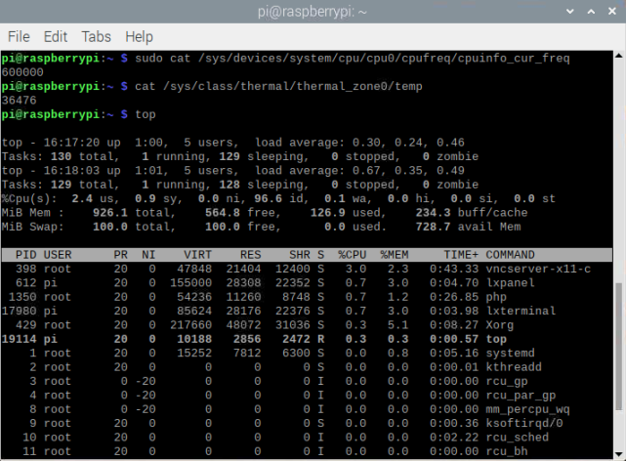Click the 16:18:03 top timestamp

71,170
